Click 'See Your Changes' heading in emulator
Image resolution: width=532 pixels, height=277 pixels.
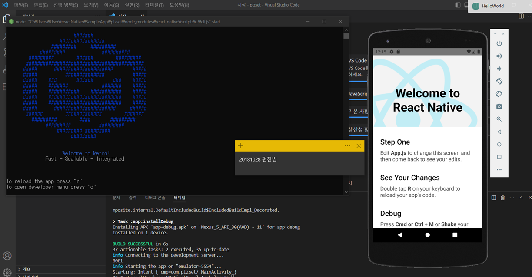click(x=410, y=178)
